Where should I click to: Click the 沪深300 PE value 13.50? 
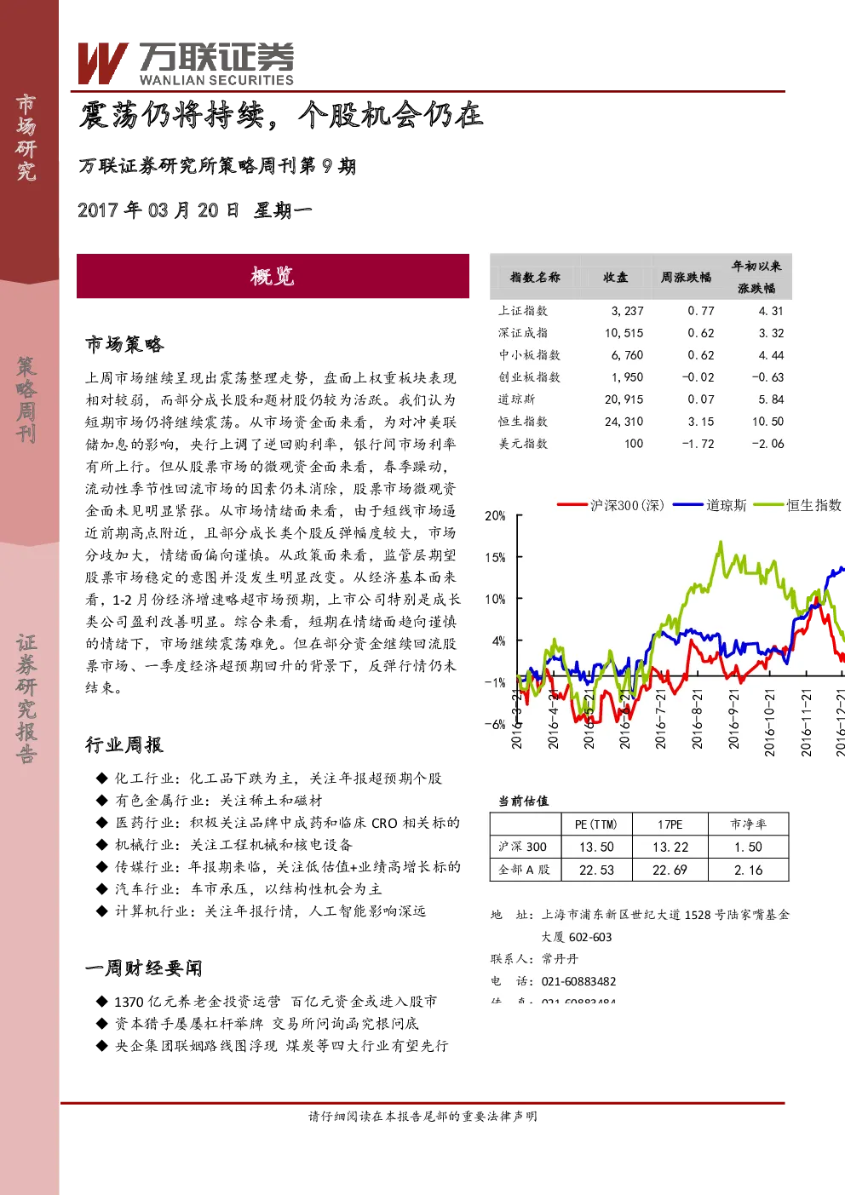[x=596, y=847]
